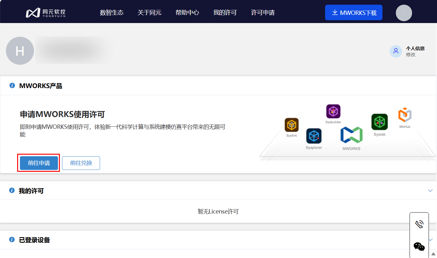Screen dimensions: 437x258
Task: Click the 前往兑换 button
Action: click(81, 163)
